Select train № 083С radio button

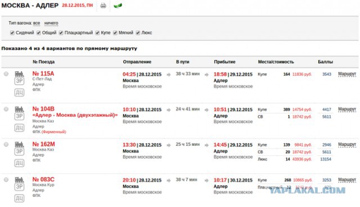click(x=6, y=180)
